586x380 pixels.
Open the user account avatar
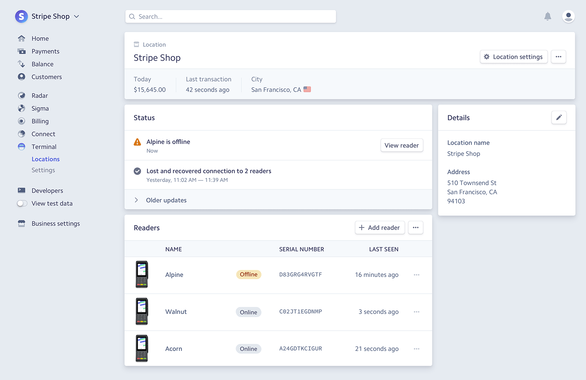click(568, 16)
